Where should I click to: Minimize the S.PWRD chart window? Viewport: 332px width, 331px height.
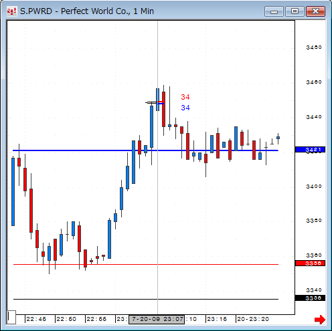click(274, 11)
